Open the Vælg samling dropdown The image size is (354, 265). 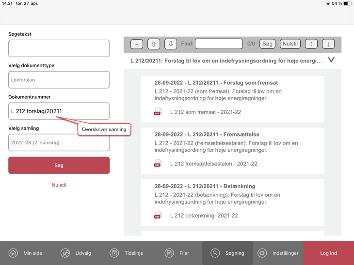point(59,143)
